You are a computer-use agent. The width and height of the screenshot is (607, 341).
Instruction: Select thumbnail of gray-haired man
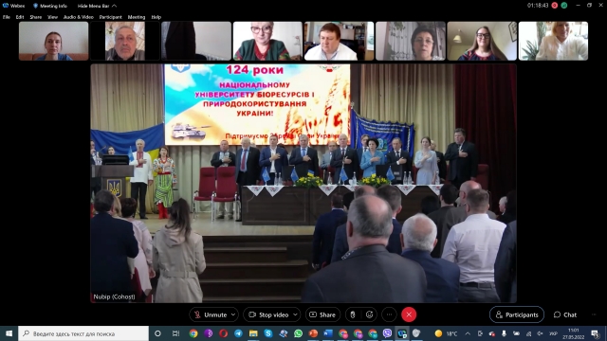(x=125, y=41)
